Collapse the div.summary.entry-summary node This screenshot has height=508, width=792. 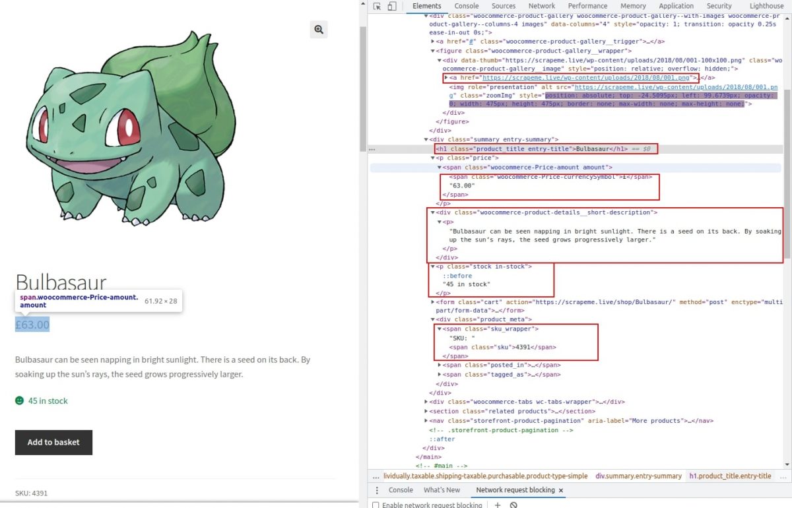coord(426,139)
